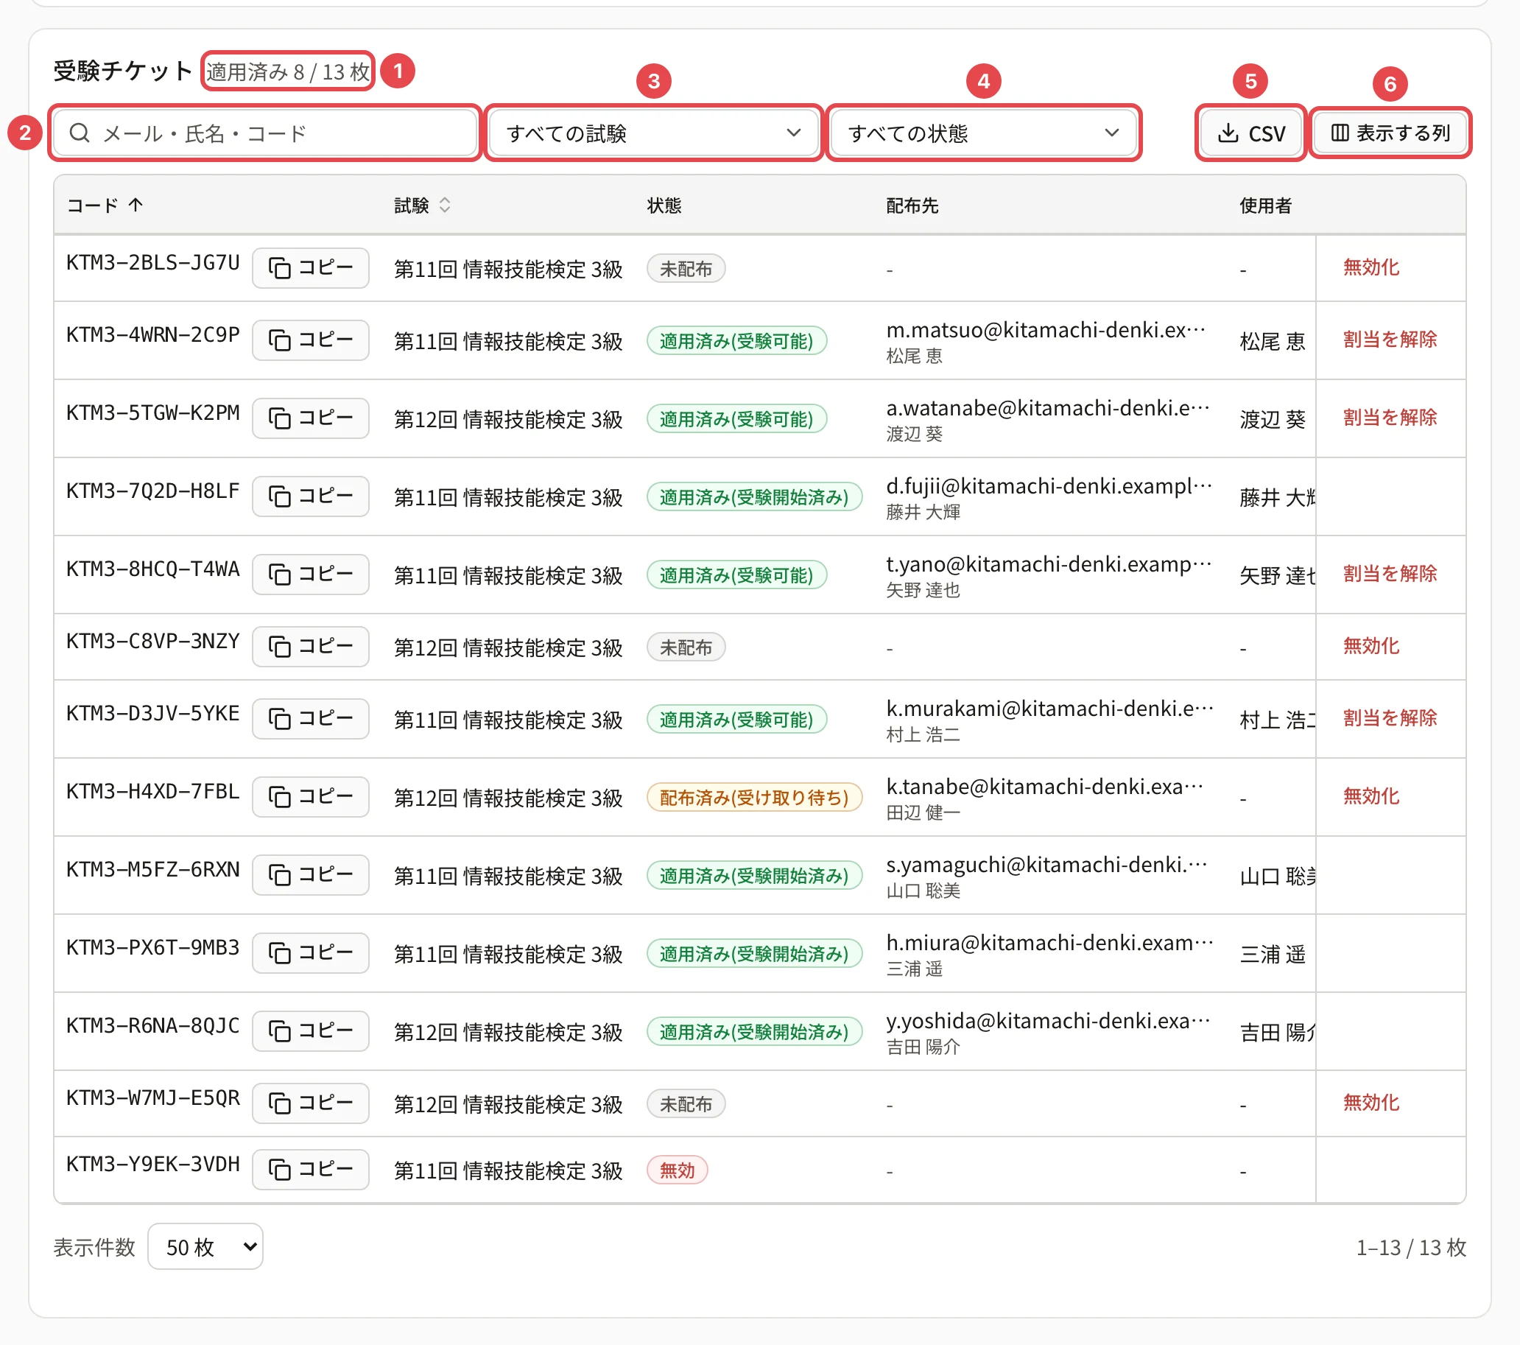Click the ticket code KTM3-PX6T-9MB3
1520x1345 pixels.
click(153, 949)
